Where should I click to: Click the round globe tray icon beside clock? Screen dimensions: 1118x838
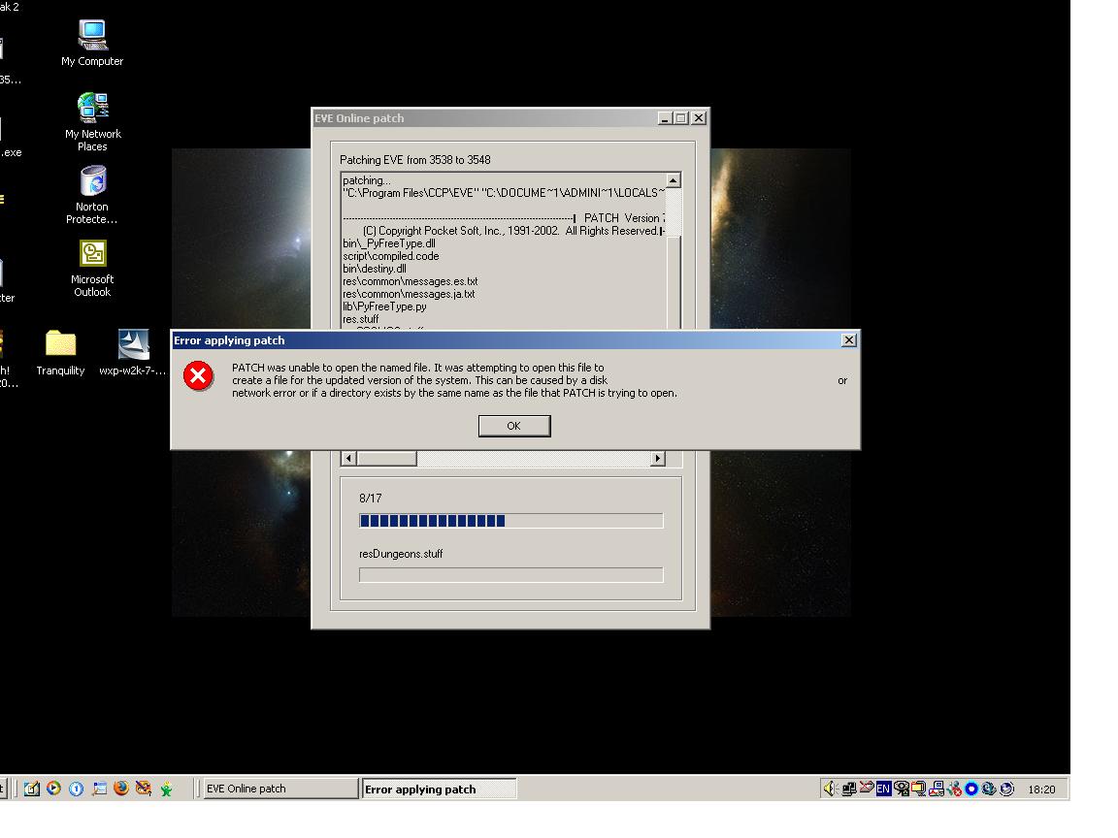point(1006,789)
